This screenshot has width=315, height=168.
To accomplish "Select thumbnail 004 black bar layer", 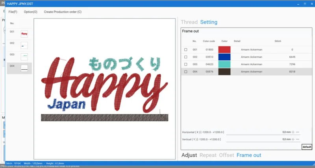I will (x=24, y=68).
